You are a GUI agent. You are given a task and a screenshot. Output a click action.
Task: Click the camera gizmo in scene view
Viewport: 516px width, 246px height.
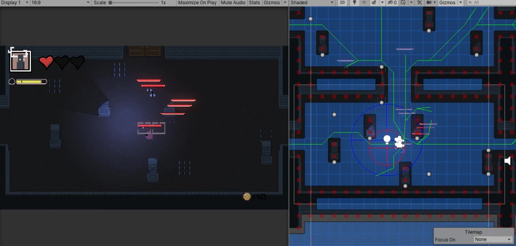(399, 142)
